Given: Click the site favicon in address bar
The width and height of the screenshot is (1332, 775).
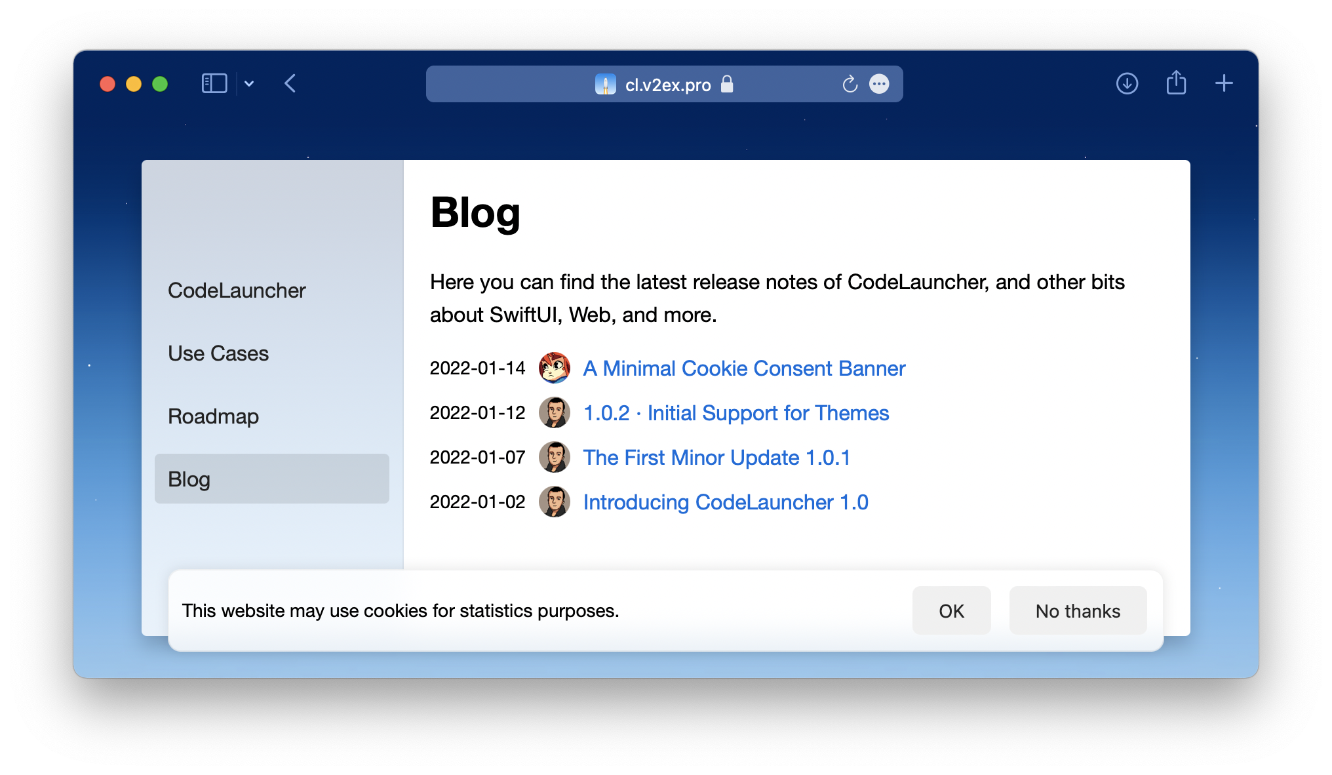Looking at the screenshot, I should coord(606,84).
